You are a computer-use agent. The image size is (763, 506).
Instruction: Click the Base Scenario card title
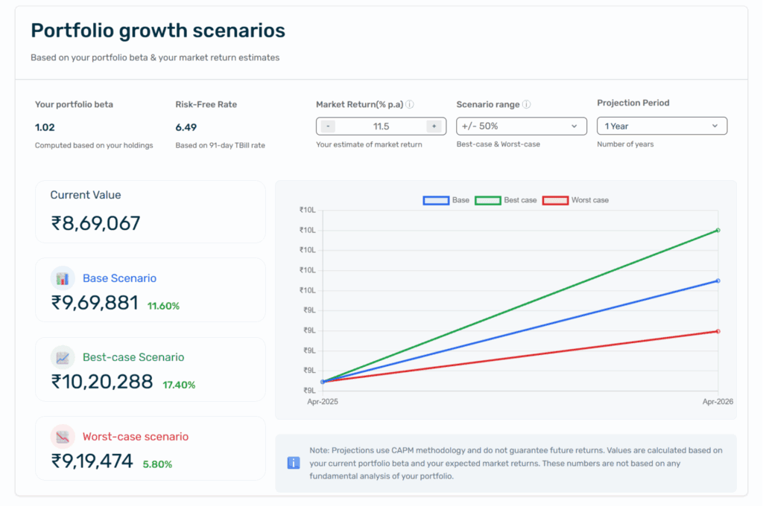119,278
